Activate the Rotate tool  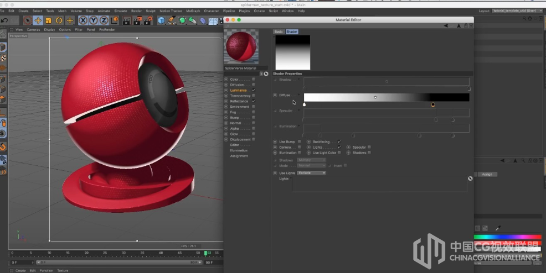coord(59,20)
